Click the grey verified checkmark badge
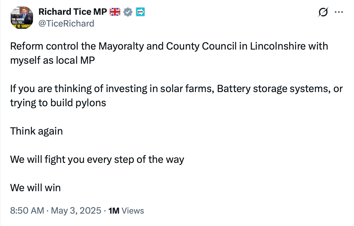This screenshot has height=226, width=354. point(128,12)
